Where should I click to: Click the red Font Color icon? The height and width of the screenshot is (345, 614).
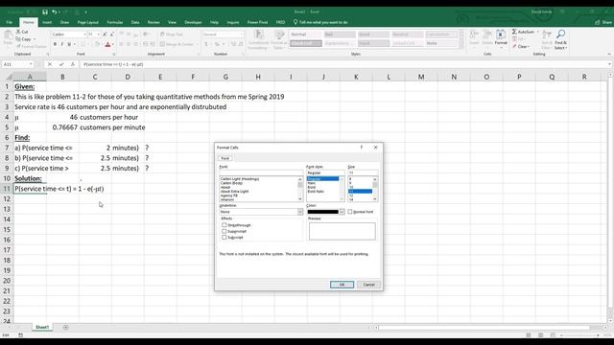107,45
